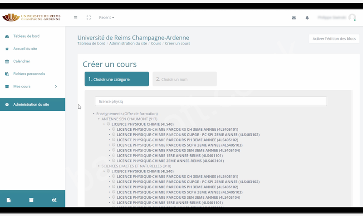Click Cours breadcrumb link
This screenshot has height=216, width=363.
tap(156, 43)
